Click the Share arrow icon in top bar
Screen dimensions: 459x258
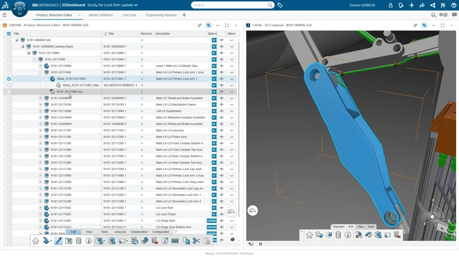[x=422, y=5]
